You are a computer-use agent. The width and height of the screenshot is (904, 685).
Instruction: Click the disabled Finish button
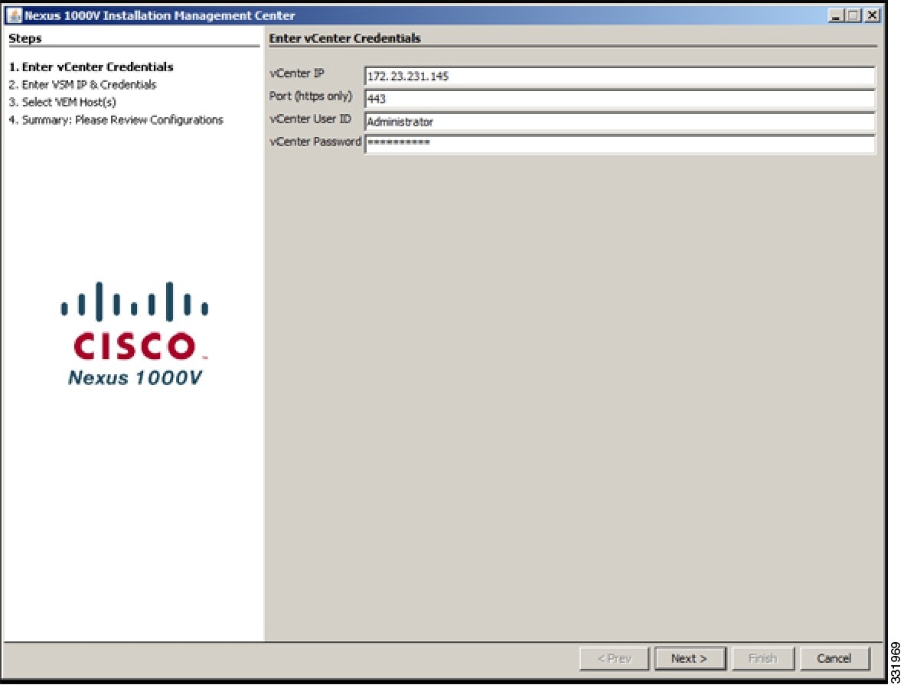pyautogui.click(x=762, y=658)
